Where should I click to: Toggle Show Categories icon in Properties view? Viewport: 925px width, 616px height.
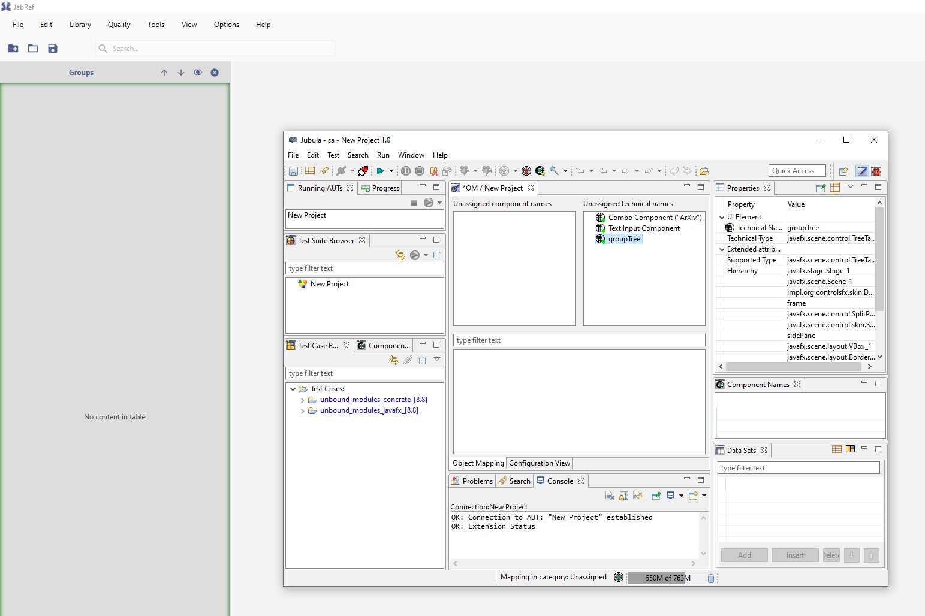tap(835, 188)
